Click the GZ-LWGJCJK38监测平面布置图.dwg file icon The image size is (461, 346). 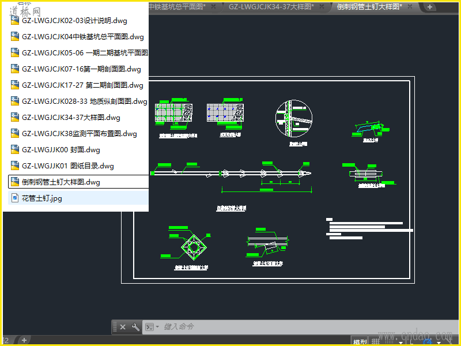pyautogui.click(x=15, y=134)
